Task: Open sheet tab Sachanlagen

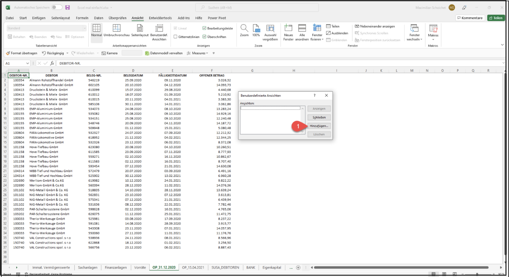Action: [x=88, y=268]
